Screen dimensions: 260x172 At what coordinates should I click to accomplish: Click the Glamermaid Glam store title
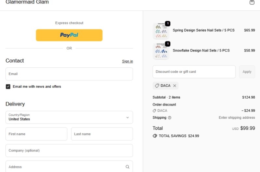(x=27, y=2)
